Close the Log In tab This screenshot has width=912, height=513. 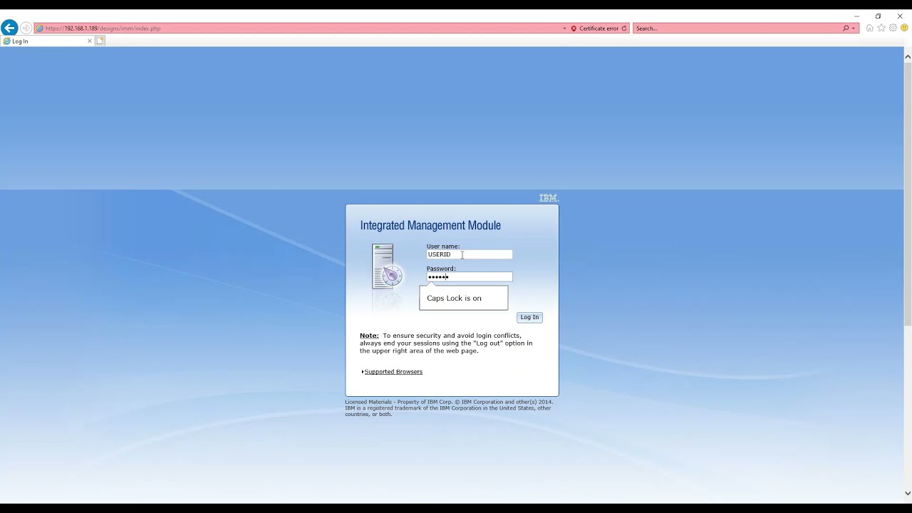(x=90, y=41)
